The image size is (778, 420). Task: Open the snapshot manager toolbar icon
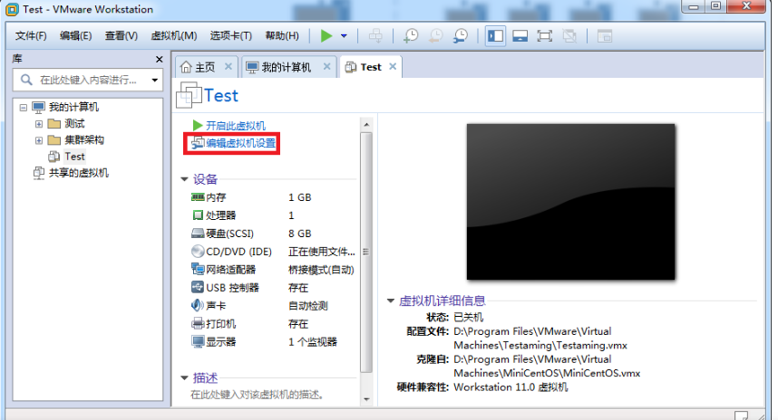(x=461, y=35)
